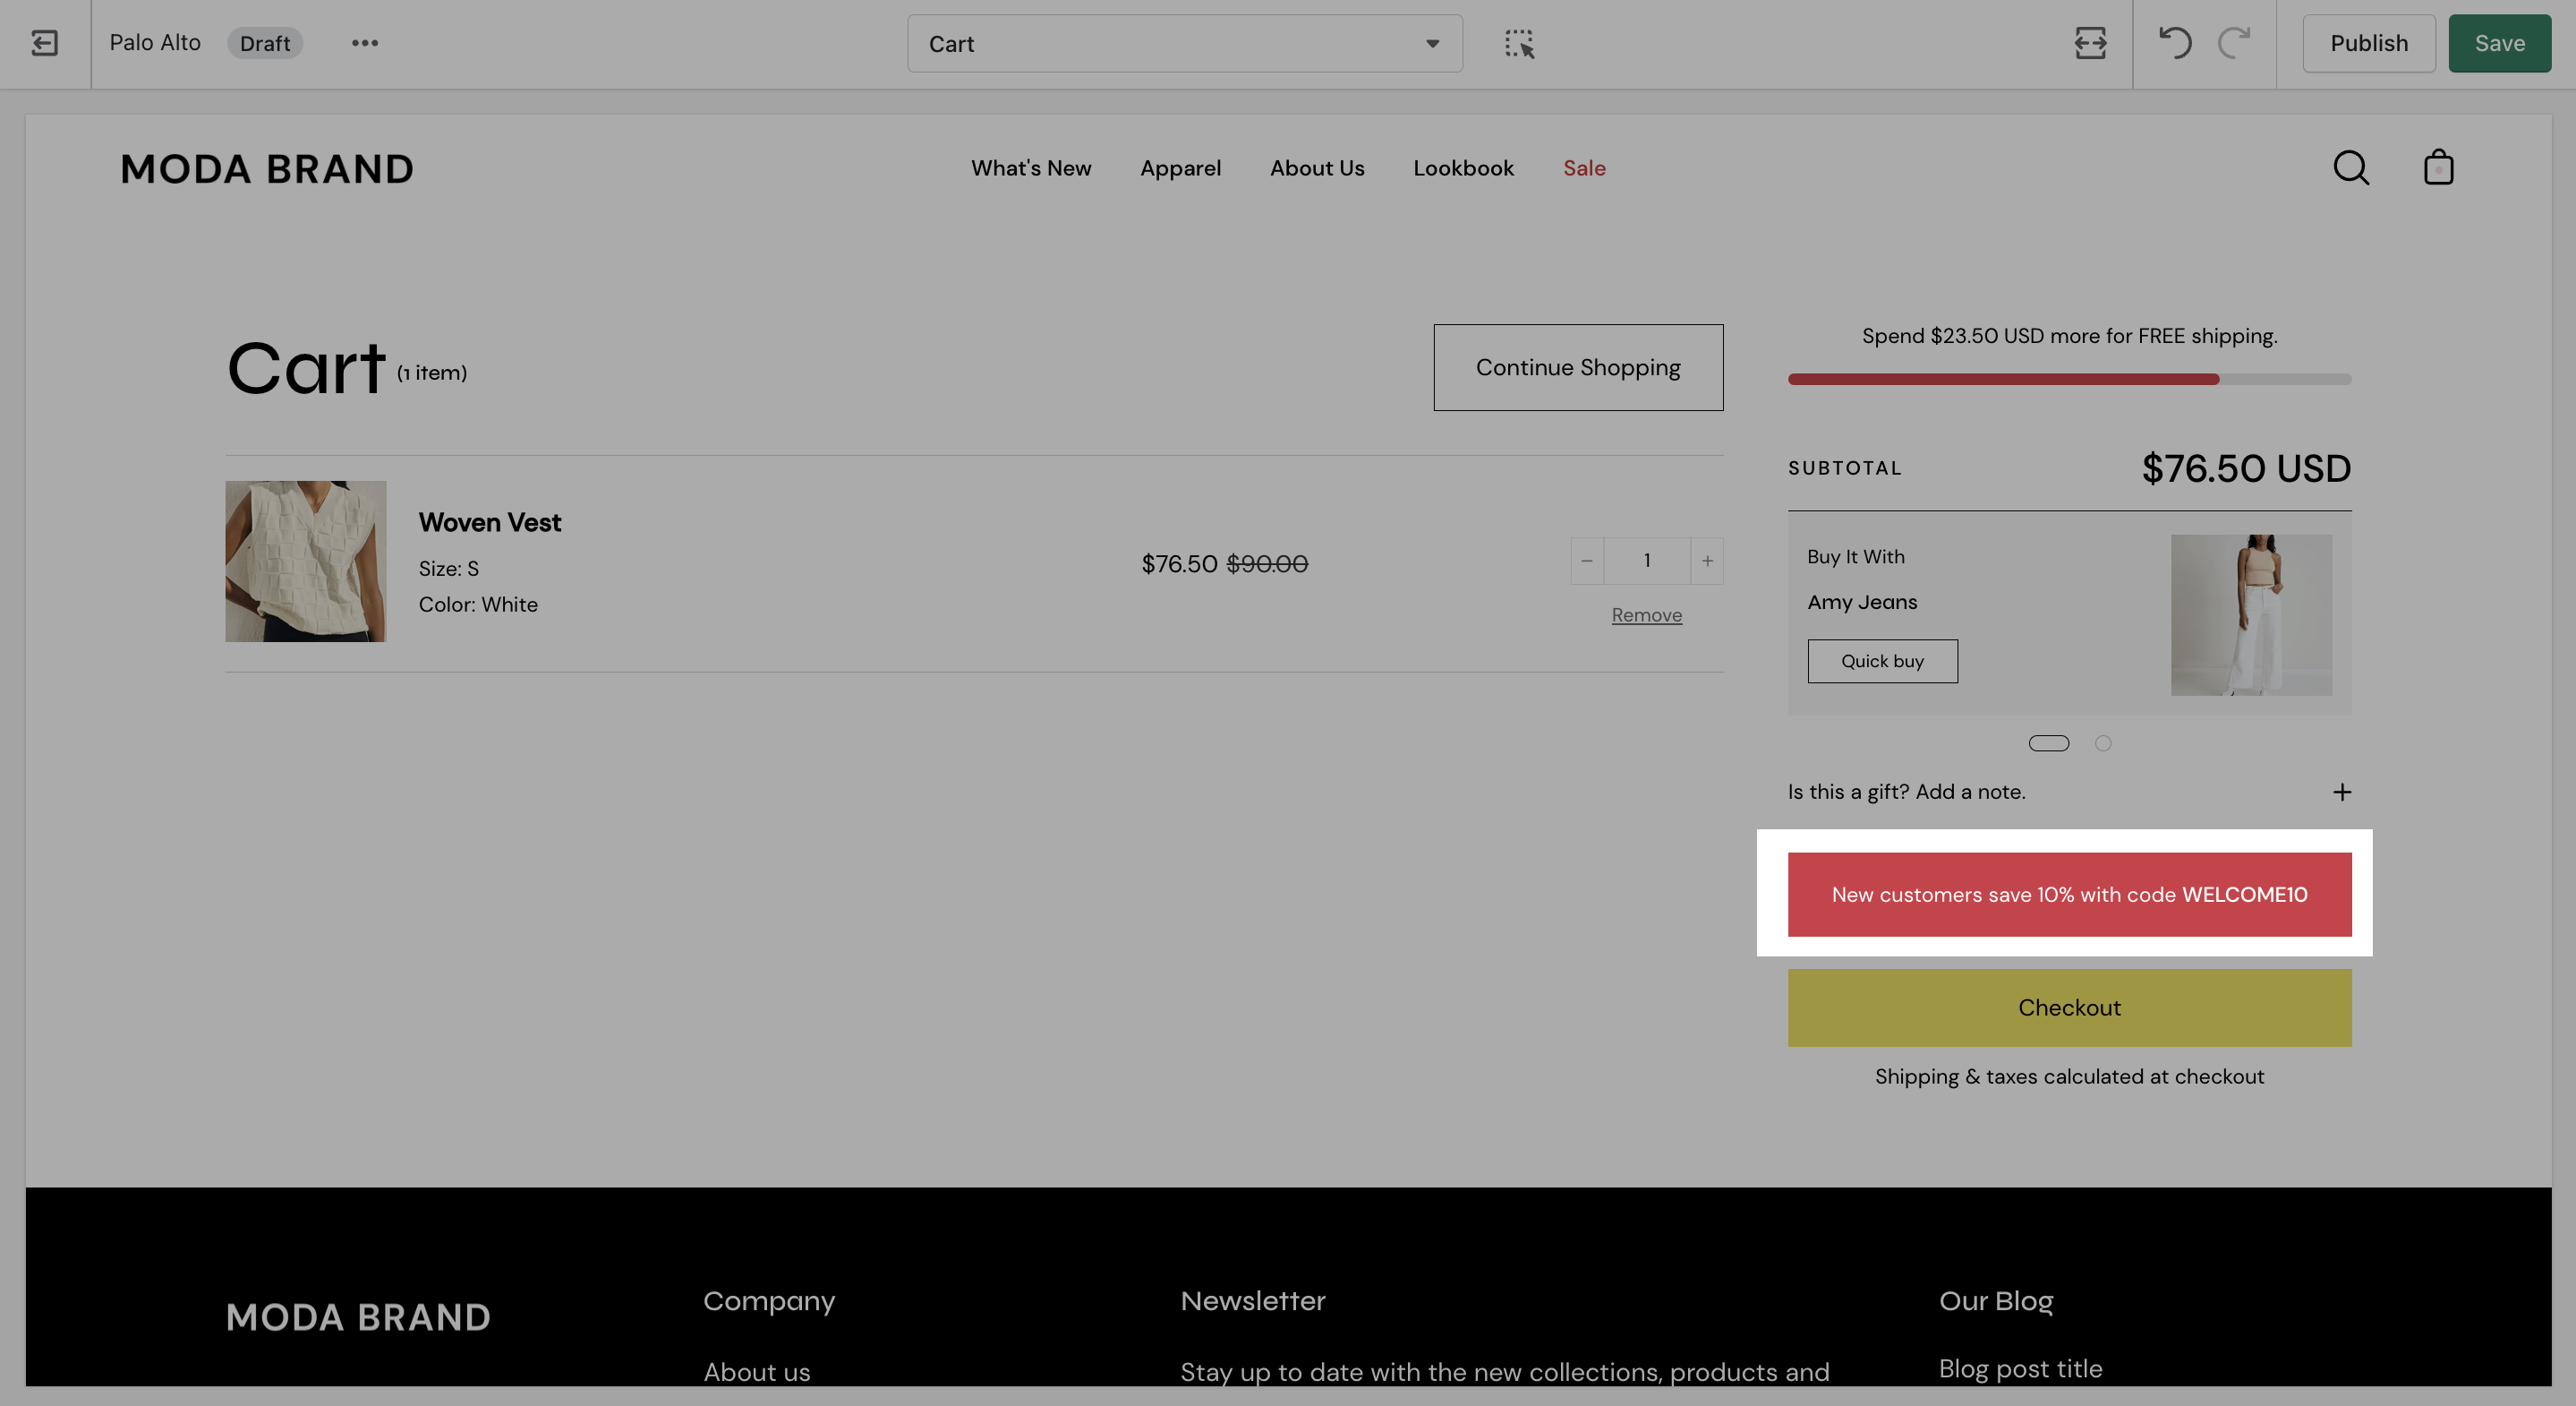
Task: Select the first carousel pagination dot
Action: [2048, 743]
